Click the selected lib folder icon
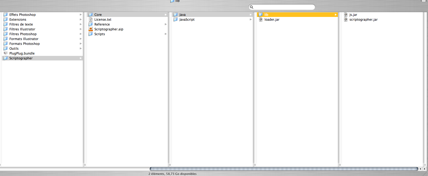The width and height of the screenshot is (428, 176). tap(261, 15)
